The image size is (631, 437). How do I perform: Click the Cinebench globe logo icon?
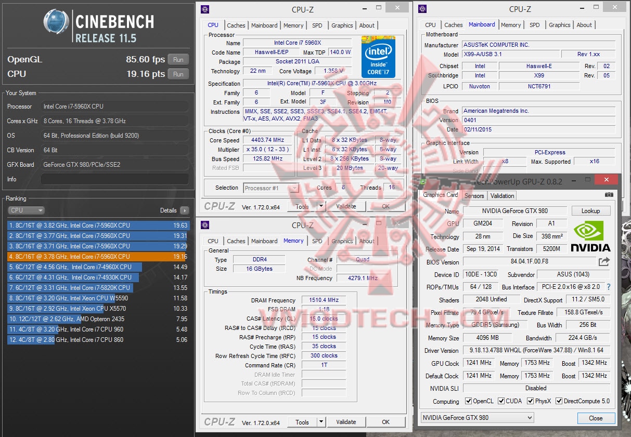pyautogui.click(x=57, y=22)
